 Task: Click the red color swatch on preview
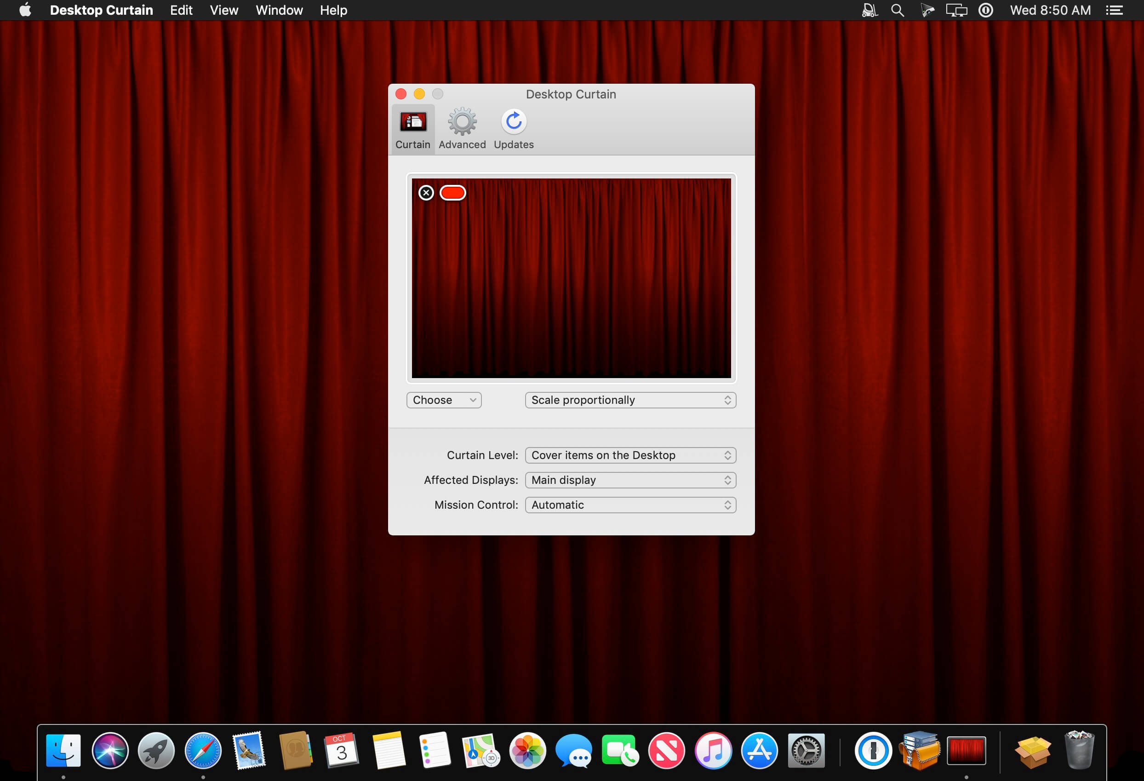point(452,193)
